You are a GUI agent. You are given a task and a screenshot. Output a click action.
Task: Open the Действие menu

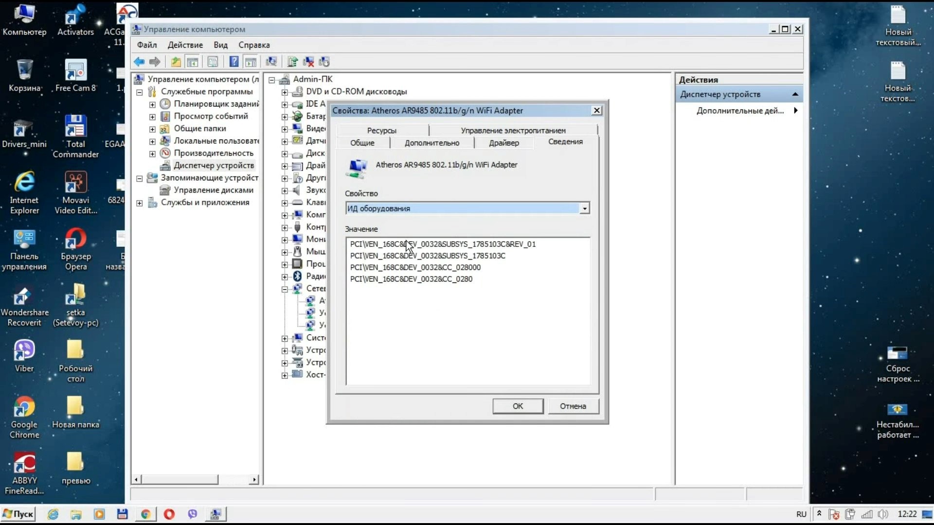point(185,45)
